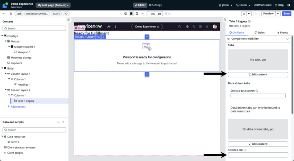Open the Events tab
The width and height of the screenshot is (294, 161).
[282, 33]
